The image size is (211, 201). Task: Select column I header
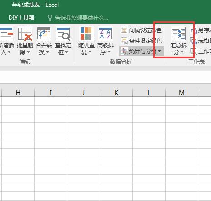50,92
